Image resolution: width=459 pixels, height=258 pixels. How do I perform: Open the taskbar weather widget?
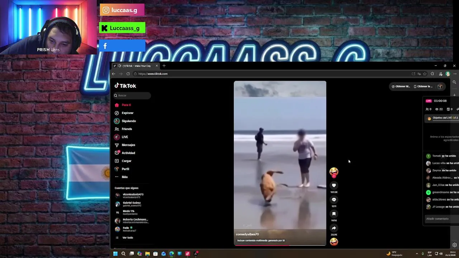[394, 254]
